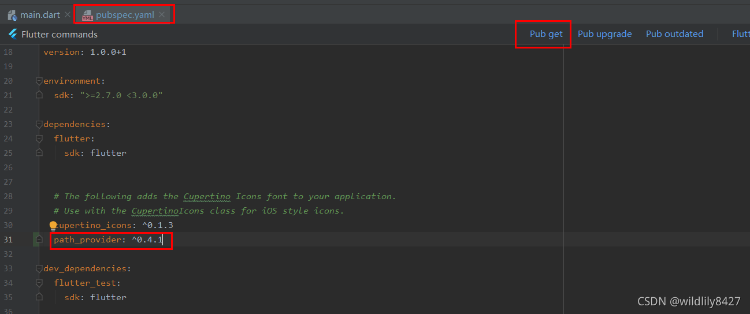Click the text 'version: 1.0.0+1'

point(85,52)
